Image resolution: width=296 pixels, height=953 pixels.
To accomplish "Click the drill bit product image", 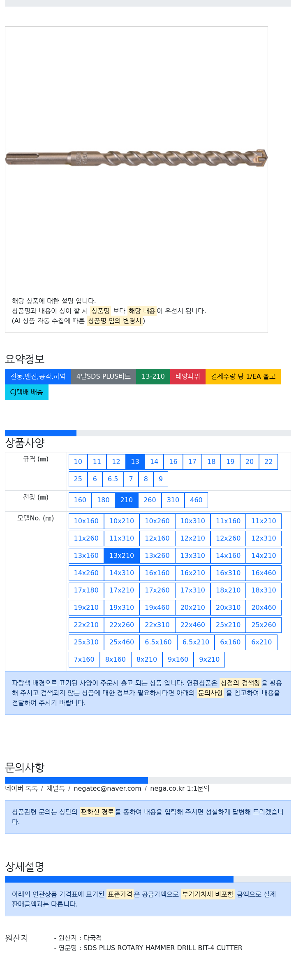I will click(136, 158).
